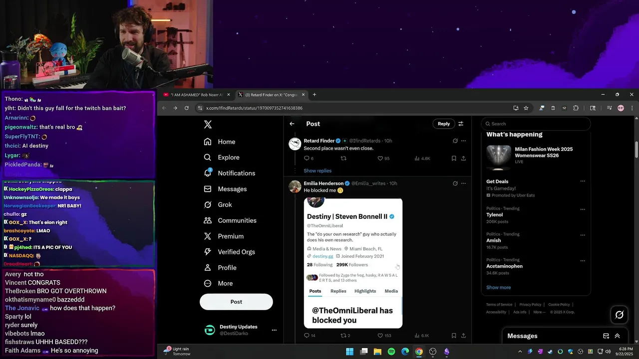Open account menu dots next to Destiny Updates
This screenshot has width=639, height=359.
[x=274, y=330]
